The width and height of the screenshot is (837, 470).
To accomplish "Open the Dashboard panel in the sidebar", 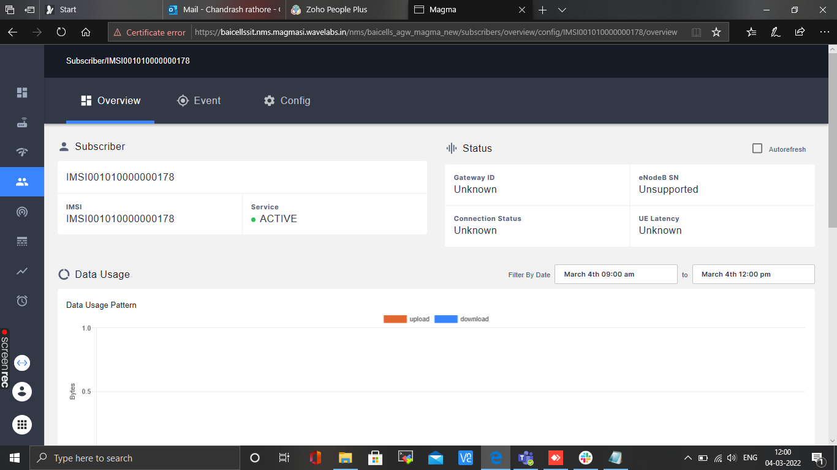I will 22,92.
